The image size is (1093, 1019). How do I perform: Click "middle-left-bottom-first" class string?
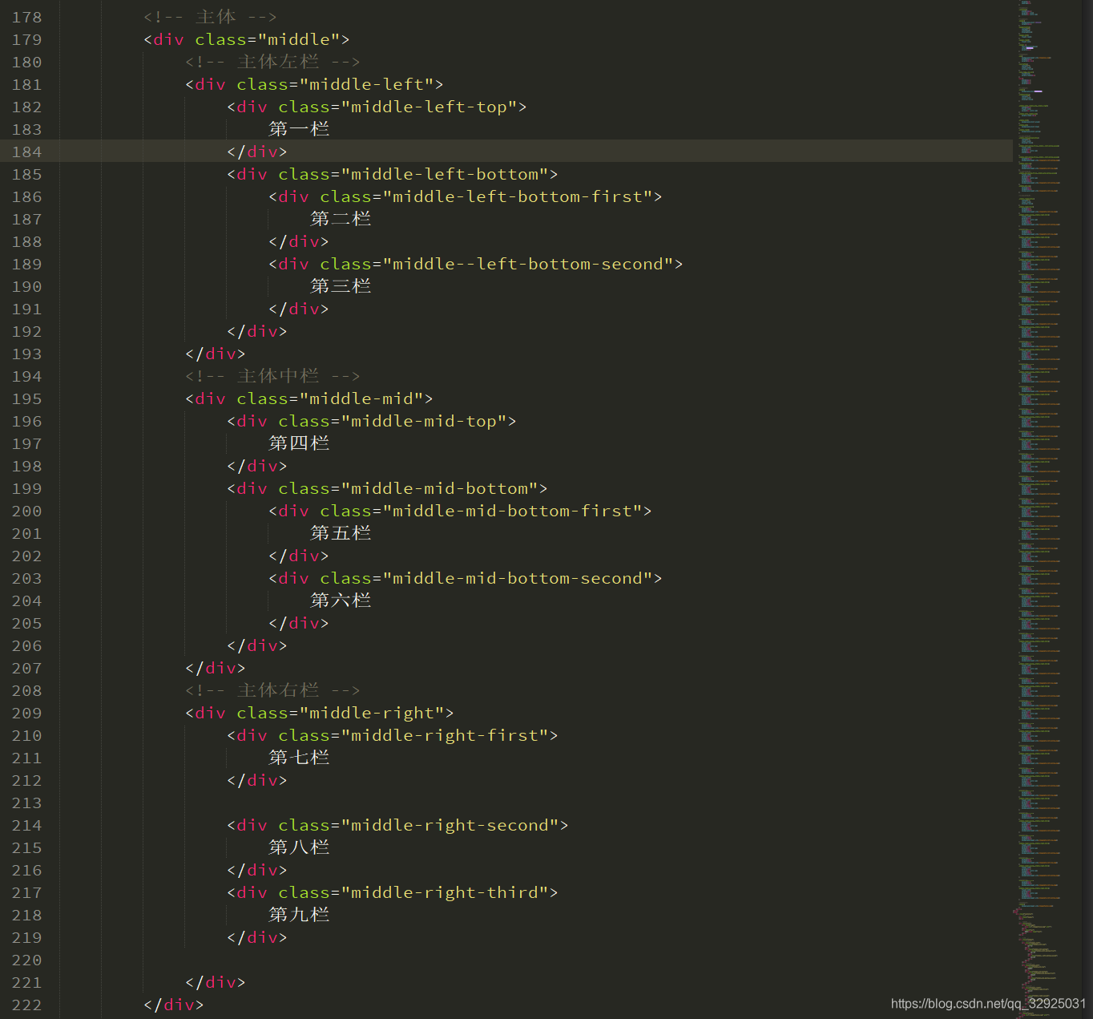(x=518, y=196)
